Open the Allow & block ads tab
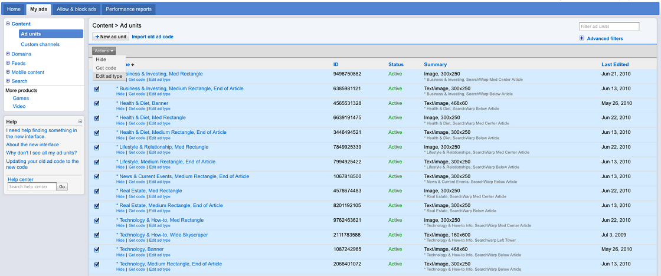The height and width of the screenshot is (276, 661). (x=76, y=9)
